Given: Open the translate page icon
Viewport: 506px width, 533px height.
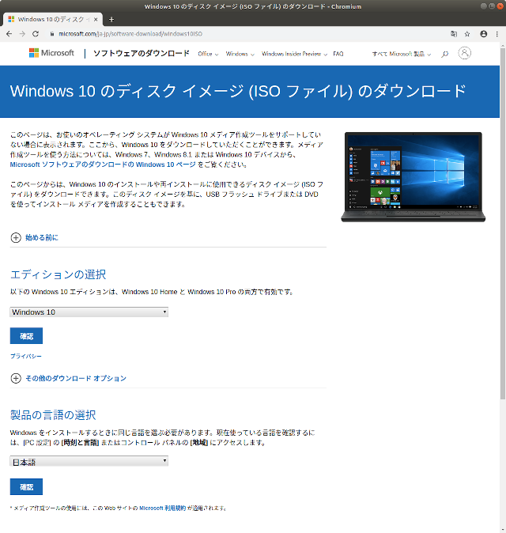Looking at the screenshot, I should click(454, 34).
